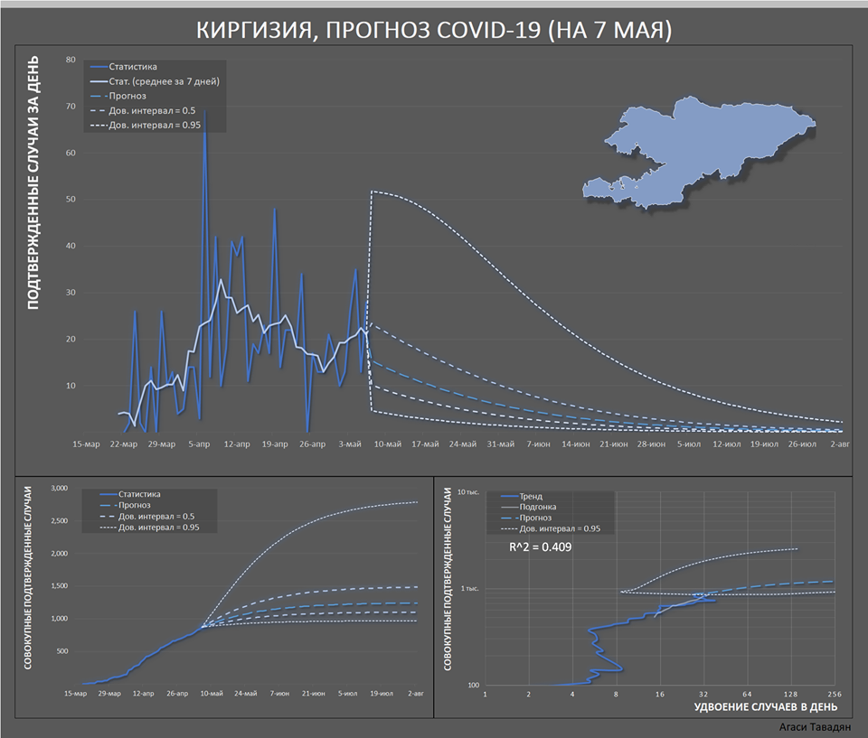The width and height of the screenshot is (868, 738).
Task: Click author name 'Агаси Тавадян'
Action: point(813,726)
